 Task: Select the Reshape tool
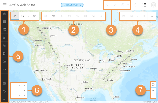pyautogui.click(x=69, y=16)
